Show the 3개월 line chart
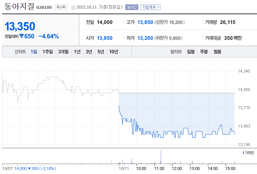The image size is (257, 174). click(63, 52)
